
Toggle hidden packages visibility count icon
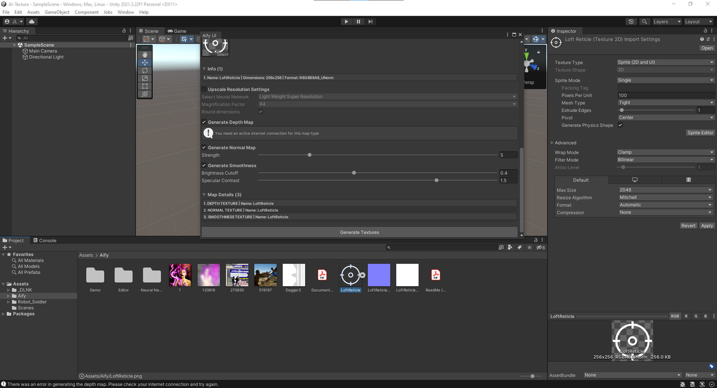pyautogui.click(x=540, y=247)
